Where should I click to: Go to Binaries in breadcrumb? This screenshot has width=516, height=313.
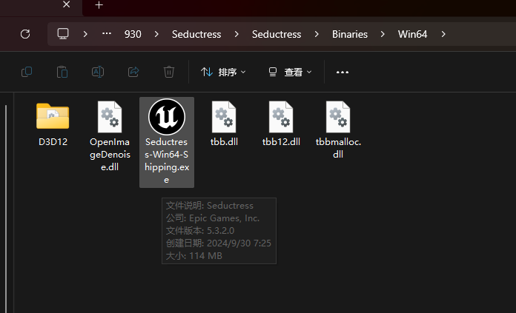coord(350,34)
